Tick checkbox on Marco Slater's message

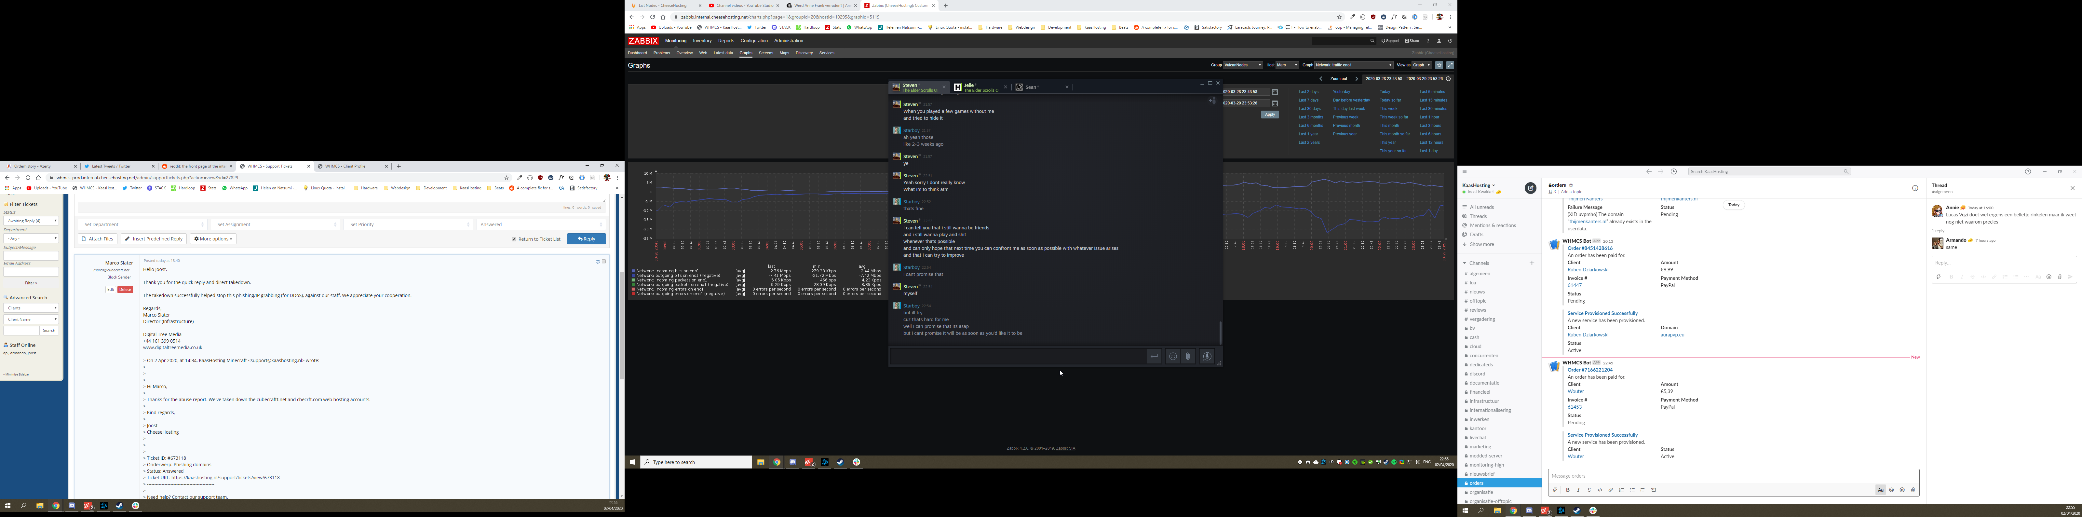pos(604,262)
